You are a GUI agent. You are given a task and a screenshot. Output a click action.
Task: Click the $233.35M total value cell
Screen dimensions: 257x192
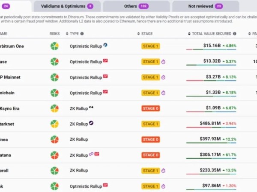coord(210,170)
